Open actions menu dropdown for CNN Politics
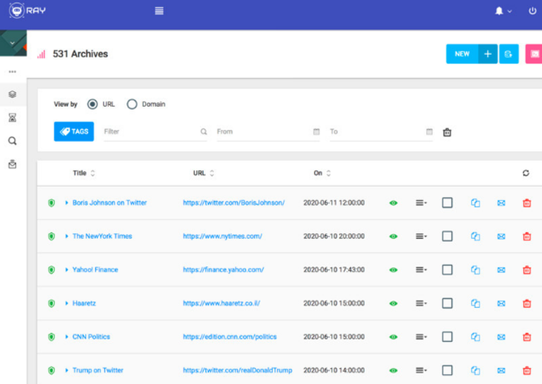Screen dimensions: 542x384 (421, 337)
